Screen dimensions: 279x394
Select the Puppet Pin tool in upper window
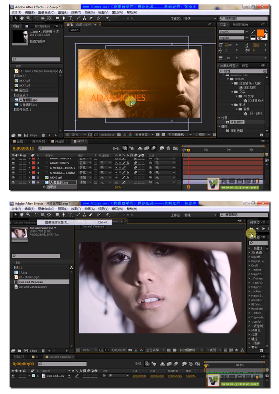click(107, 18)
